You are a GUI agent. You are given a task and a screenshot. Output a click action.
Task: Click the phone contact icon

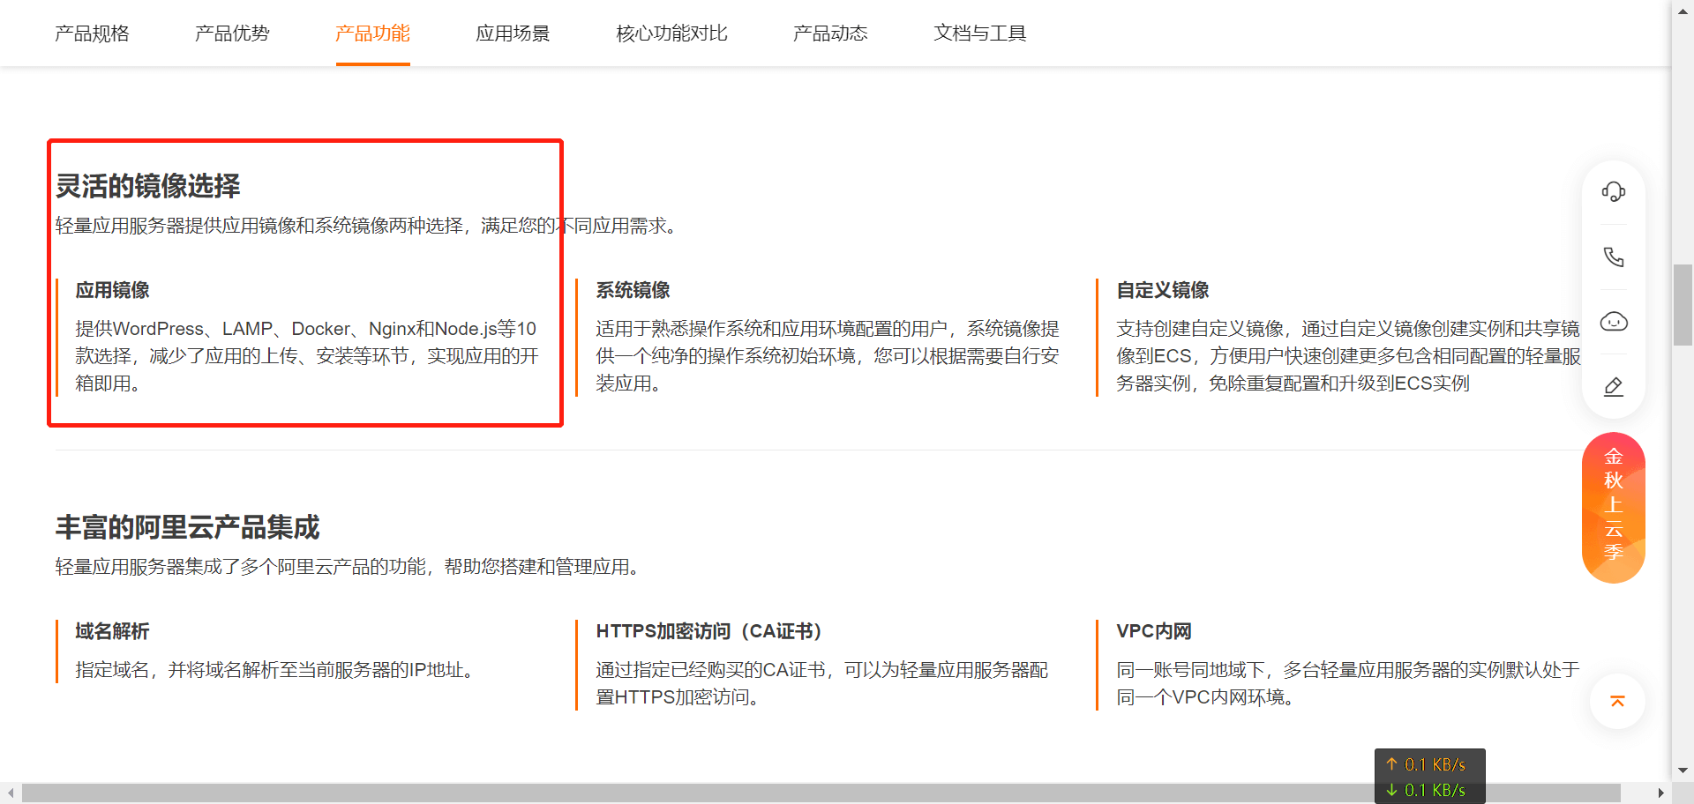[x=1613, y=257]
